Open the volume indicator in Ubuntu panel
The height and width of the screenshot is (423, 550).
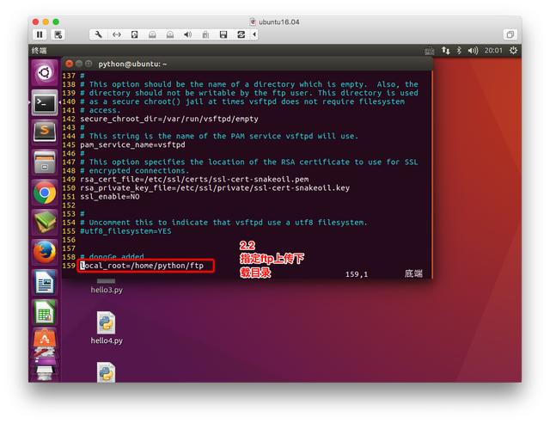coord(473,51)
